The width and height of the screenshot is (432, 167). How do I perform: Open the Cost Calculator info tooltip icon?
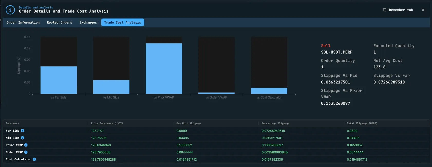pos(34,159)
